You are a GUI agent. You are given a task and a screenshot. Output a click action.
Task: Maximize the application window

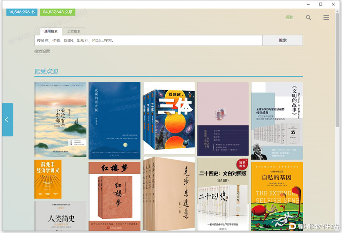coord(321,4)
